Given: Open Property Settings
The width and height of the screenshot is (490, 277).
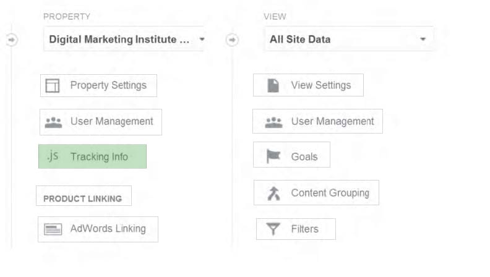Looking at the screenshot, I should coord(98,85).
